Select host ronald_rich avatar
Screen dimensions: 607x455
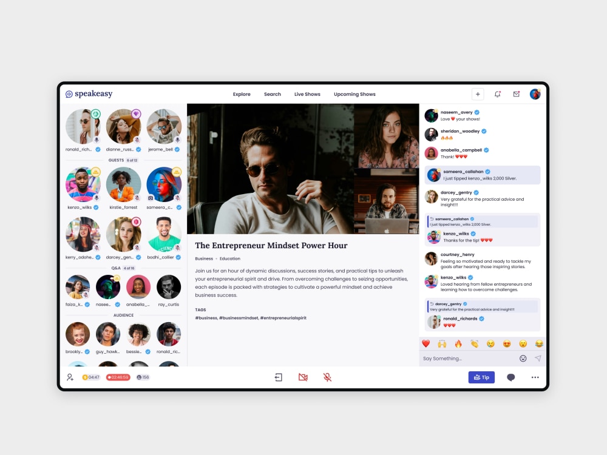pos(83,127)
